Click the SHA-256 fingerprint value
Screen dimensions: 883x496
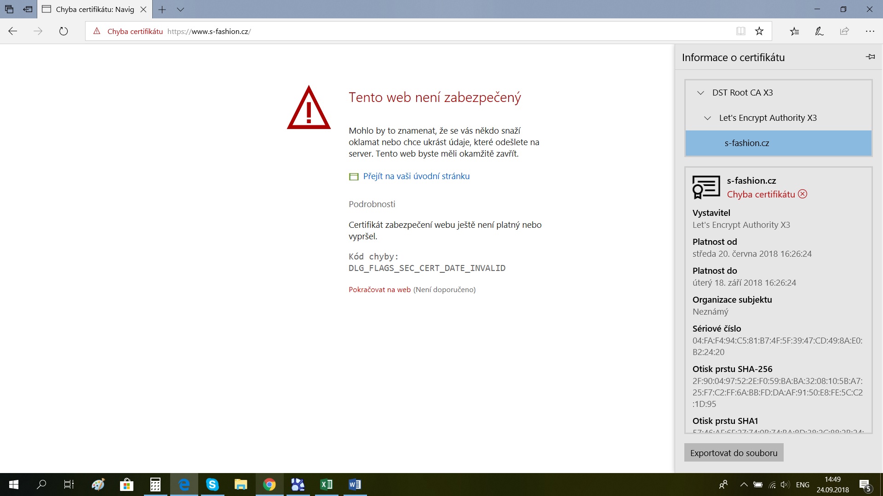[x=777, y=393]
